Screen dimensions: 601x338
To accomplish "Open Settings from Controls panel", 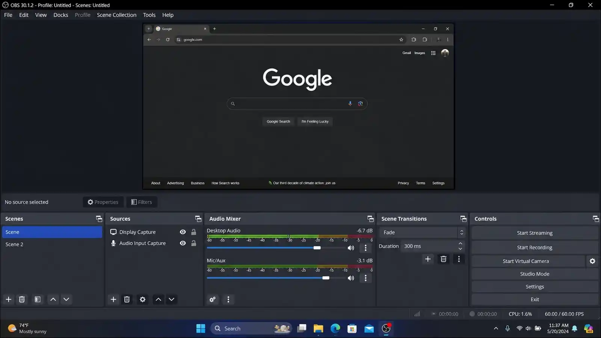I will pyautogui.click(x=535, y=287).
